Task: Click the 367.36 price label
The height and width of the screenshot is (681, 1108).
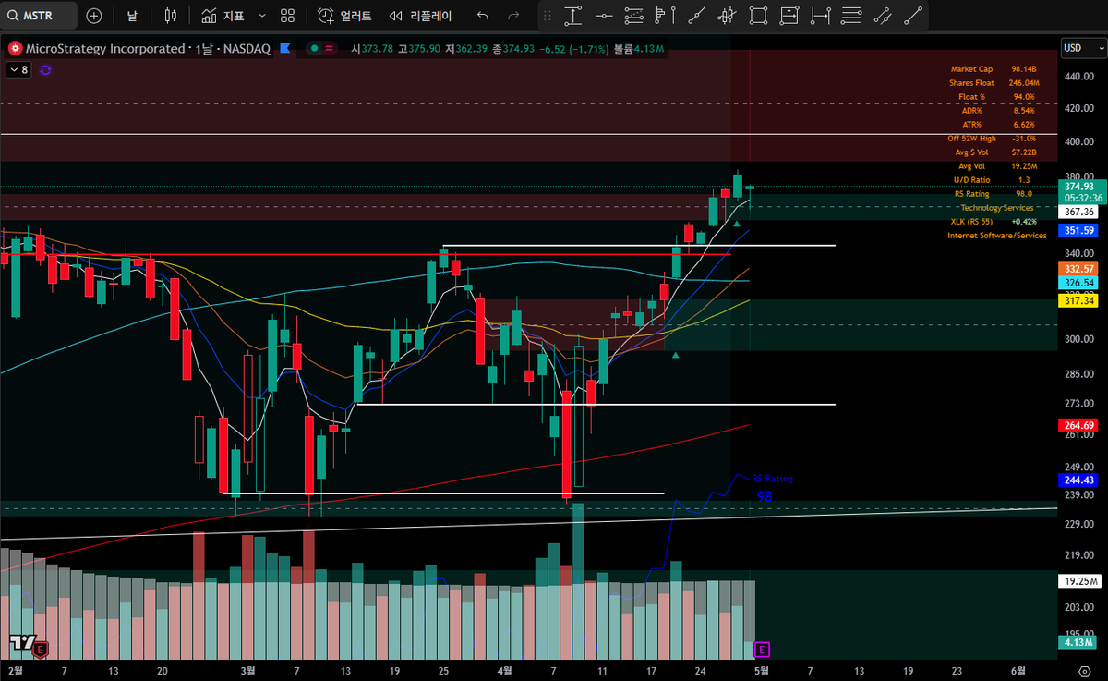Action: coord(1080,212)
